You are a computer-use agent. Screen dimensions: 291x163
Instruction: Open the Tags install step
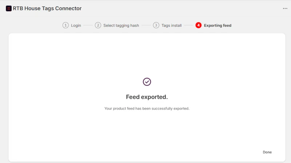[171, 25]
